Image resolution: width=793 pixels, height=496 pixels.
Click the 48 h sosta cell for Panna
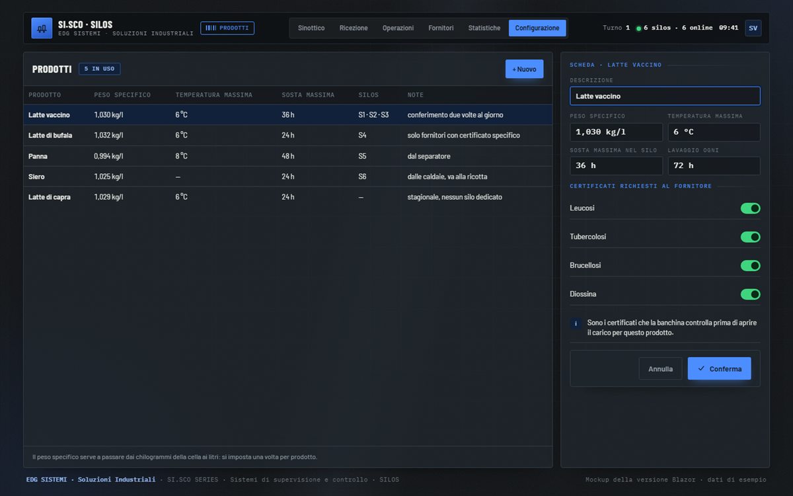(288, 156)
